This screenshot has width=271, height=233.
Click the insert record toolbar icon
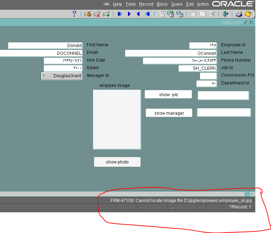coord(106,14)
